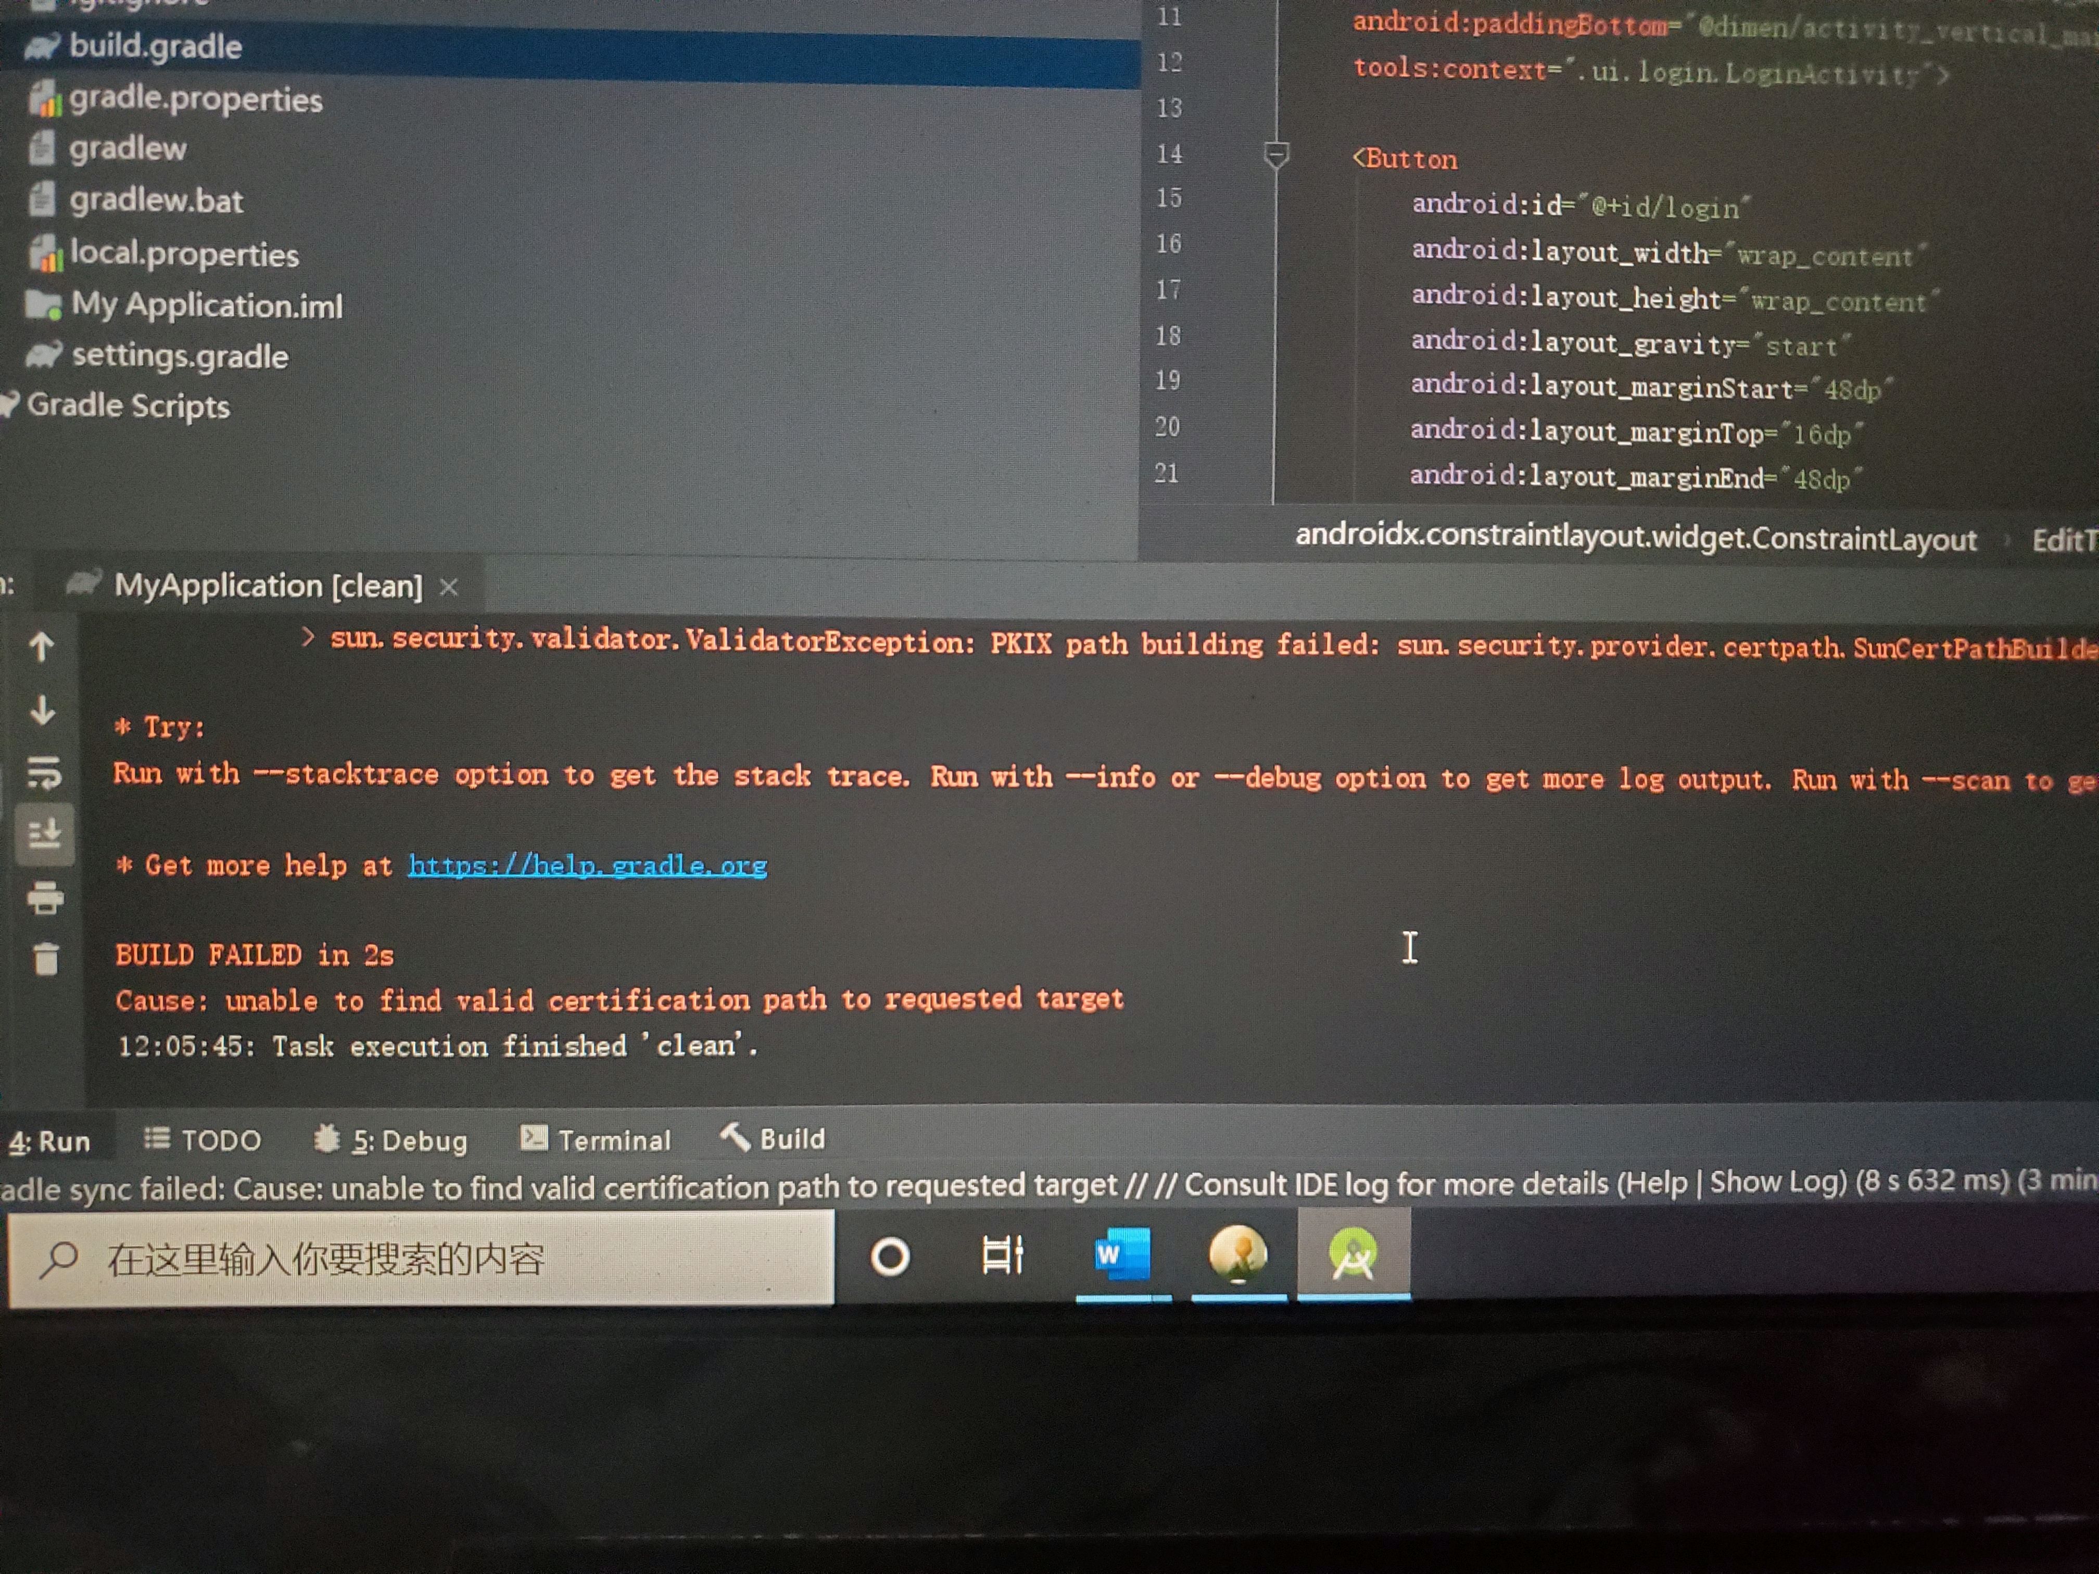Switch to Word on taskbar
This screenshot has width=2099, height=1574.
click(1122, 1255)
